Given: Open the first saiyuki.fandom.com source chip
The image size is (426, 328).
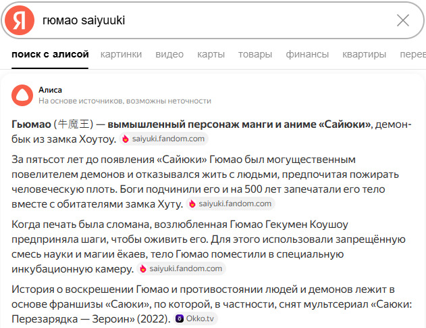Looking at the screenshot, I should tap(164, 139).
